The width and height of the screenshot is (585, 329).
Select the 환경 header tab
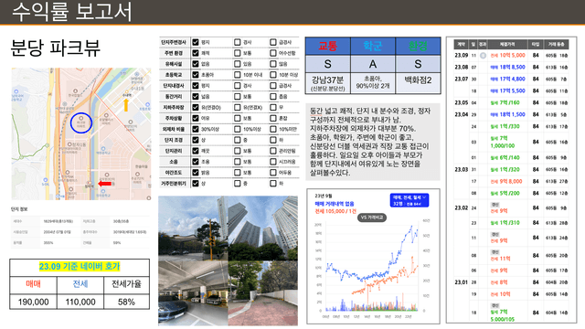point(418,46)
